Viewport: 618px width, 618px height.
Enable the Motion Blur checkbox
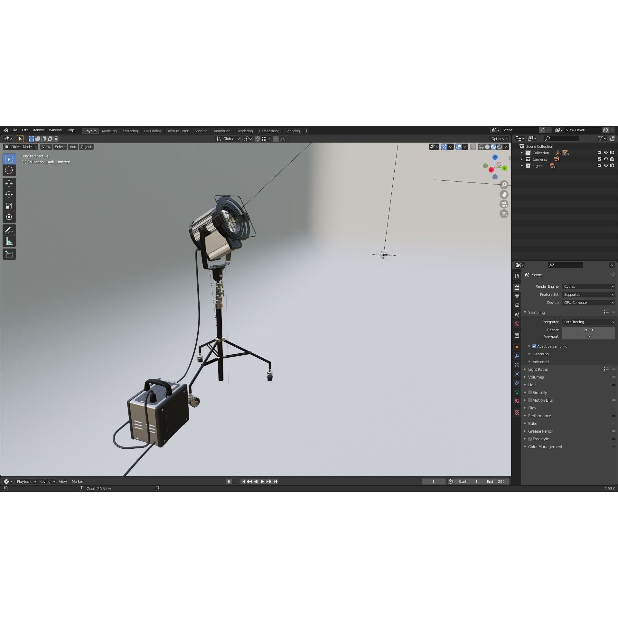[530, 400]
